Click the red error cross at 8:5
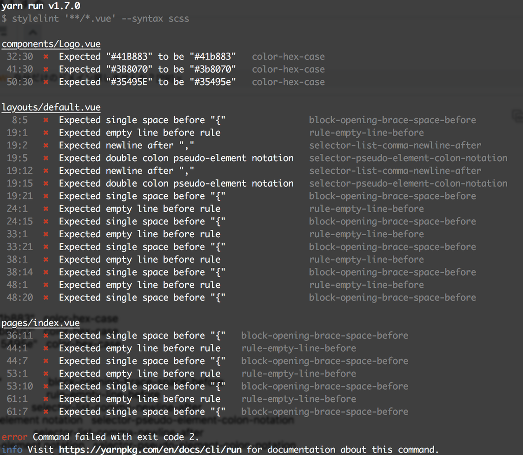523x455 pixels. coord(45,121)
